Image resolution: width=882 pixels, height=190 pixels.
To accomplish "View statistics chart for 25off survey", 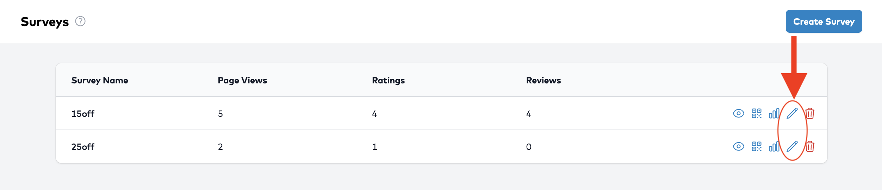I will click(x=774, y=146).
